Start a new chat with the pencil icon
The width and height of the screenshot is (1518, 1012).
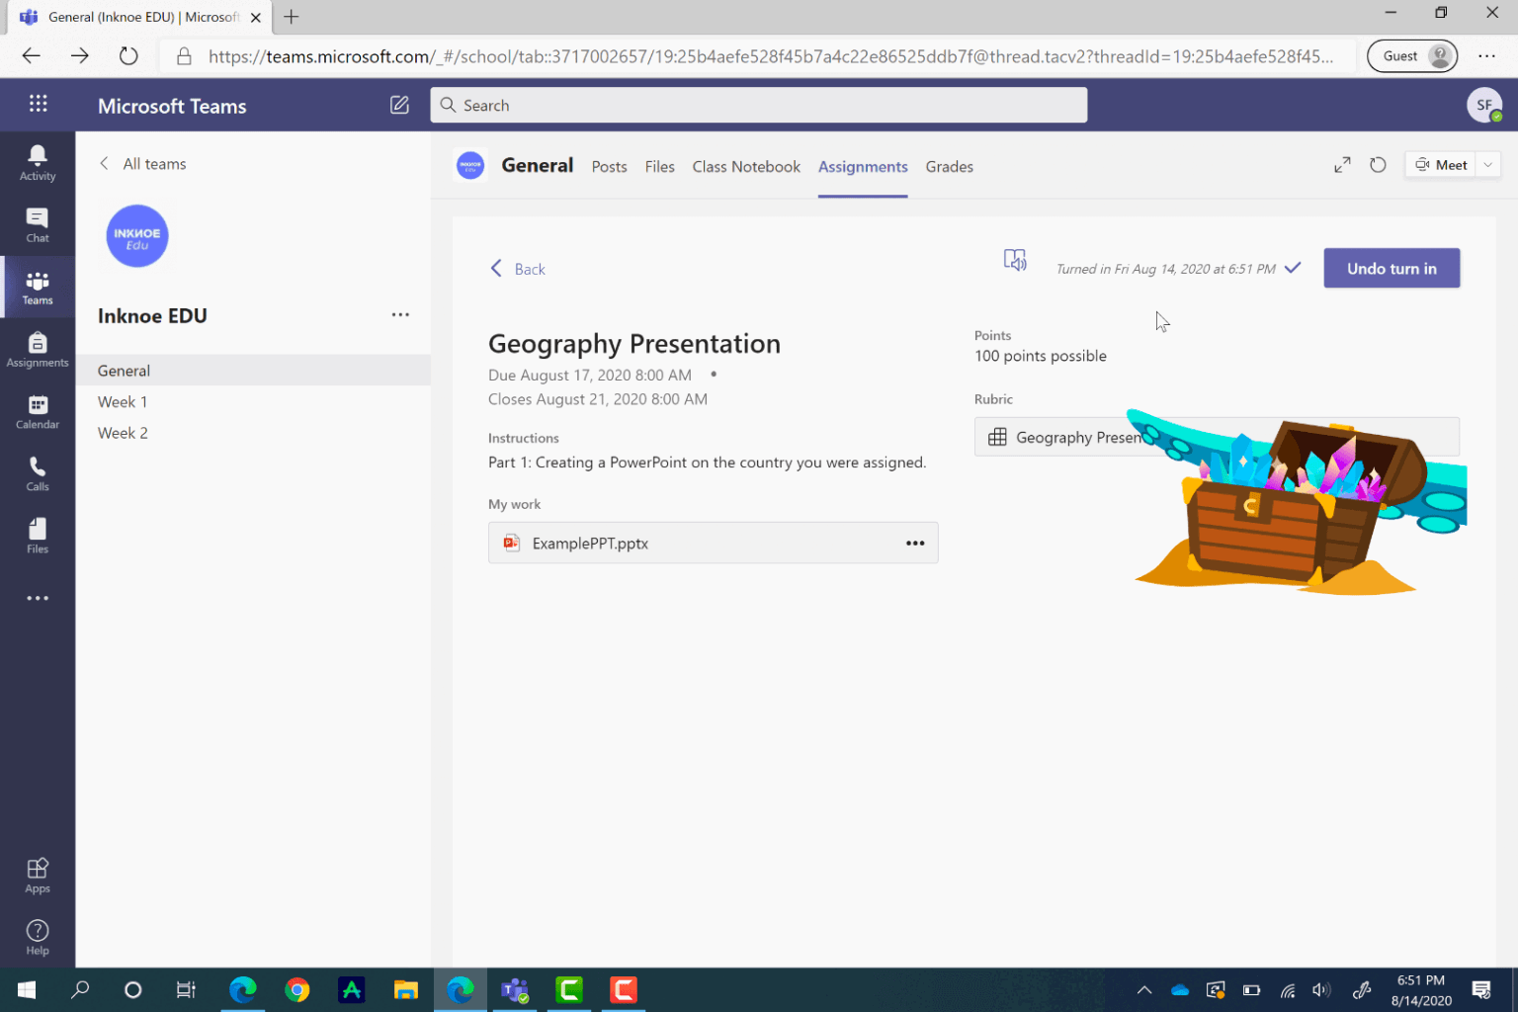pyautogui.click(x=399, y=104)
